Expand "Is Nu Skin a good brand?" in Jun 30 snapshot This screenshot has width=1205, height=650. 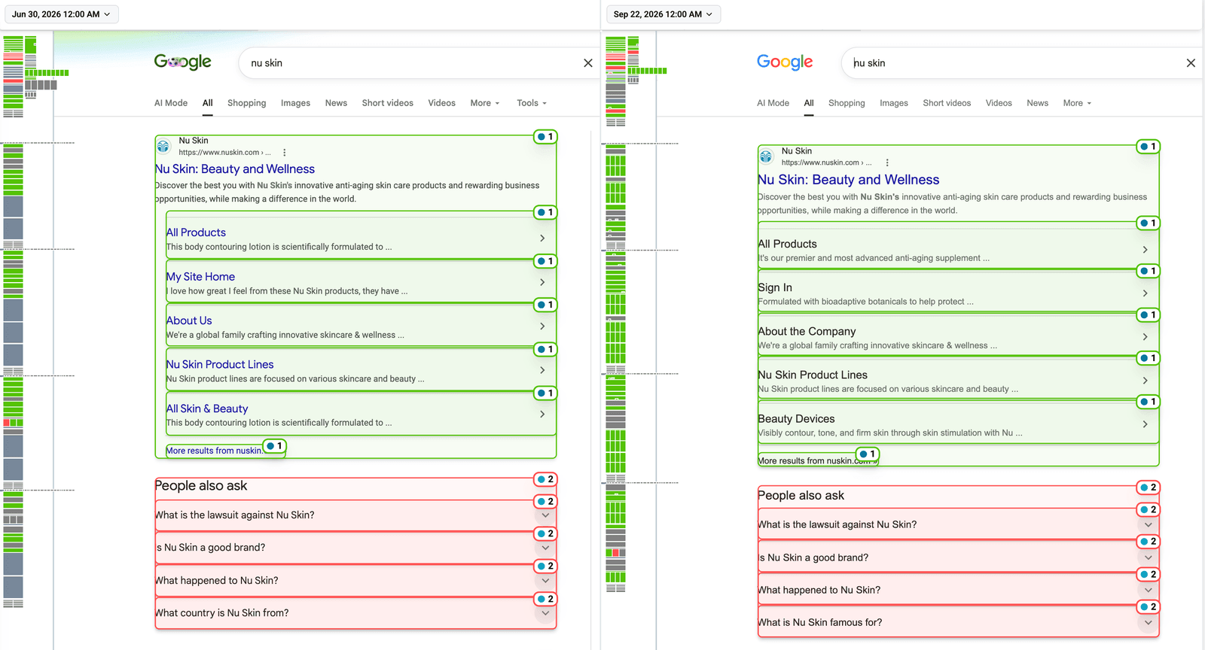(x=355, y=548)
